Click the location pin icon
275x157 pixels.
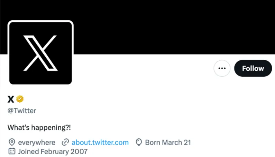[12, 142]
